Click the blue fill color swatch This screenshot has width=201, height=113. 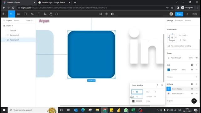point(169,70)
